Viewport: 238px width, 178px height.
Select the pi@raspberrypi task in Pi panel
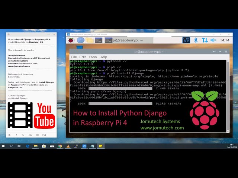point(129,40)
